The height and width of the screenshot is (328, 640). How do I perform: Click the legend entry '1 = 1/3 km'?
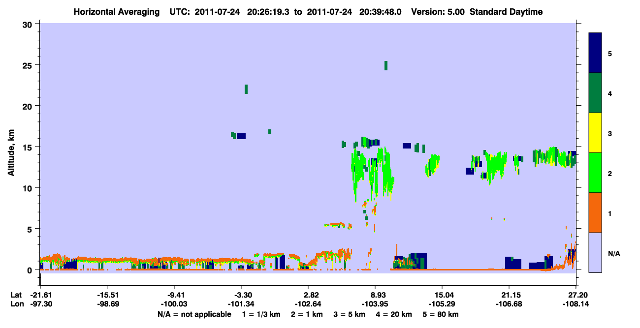261,314
